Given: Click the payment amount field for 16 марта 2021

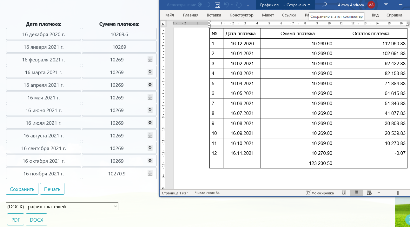Looking at the screenshot, I should pos(117,72).
